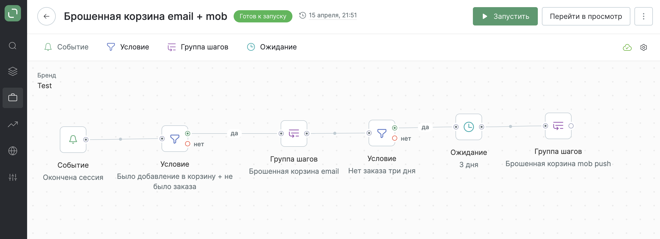660x239 pixels.
Task: Add a Событие block from toolbar
Action: point(66,47)
